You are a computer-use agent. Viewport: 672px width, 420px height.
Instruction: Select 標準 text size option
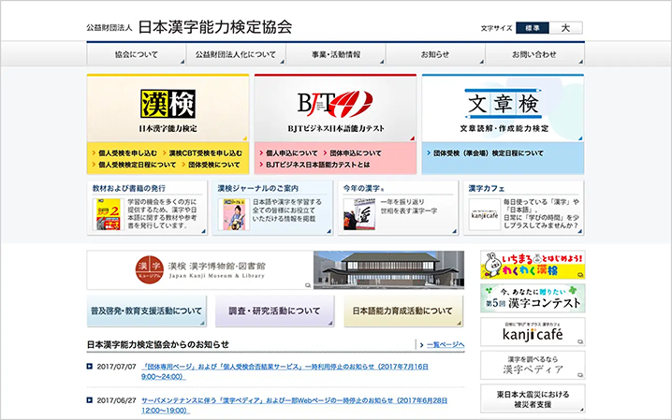pos(533,28)
